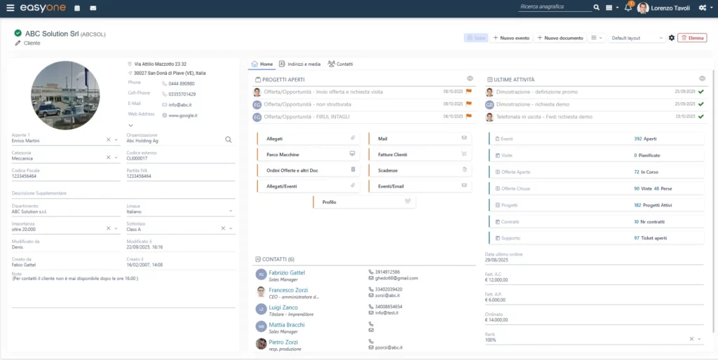
Task: Open the mail envelope icon in header
Action: (93, 8)
